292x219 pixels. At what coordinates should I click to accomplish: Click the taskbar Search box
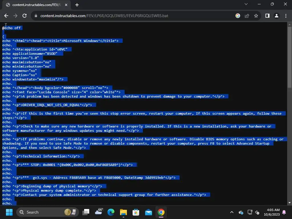(x=48, y=212)
